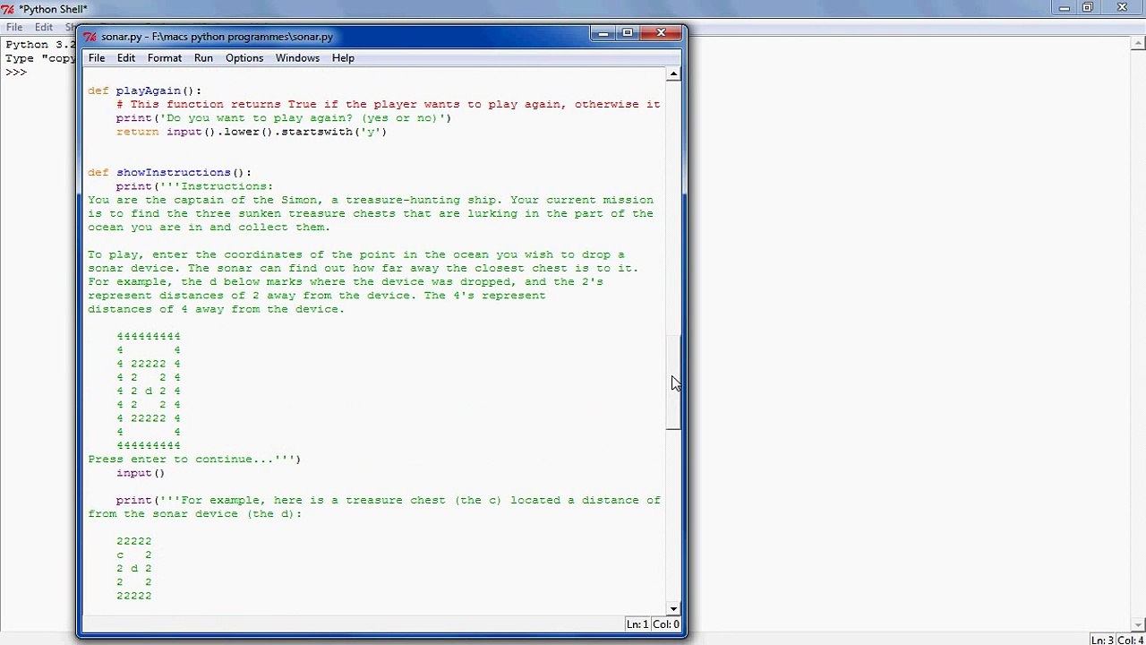Viewport: 1146px width, 645px height.
Task: Click the Python Shell scrollbar down arrow
Action: click(1139, 624)
